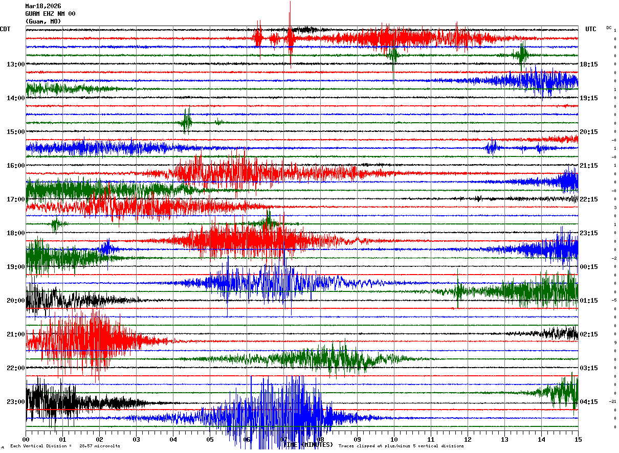This screenshot has width=619, height=453.
Task: Click the 23:15 UTC time label
Action: (x=589, y=233)
